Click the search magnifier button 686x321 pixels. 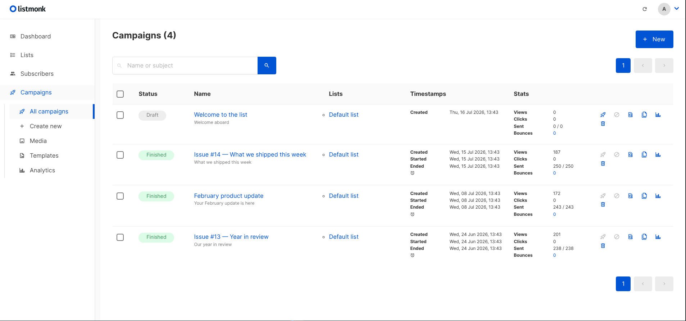[267, 65]
